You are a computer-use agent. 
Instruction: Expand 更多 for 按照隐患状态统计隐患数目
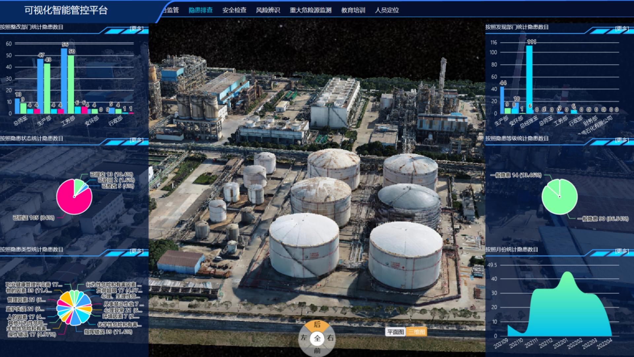click(136, 140)
